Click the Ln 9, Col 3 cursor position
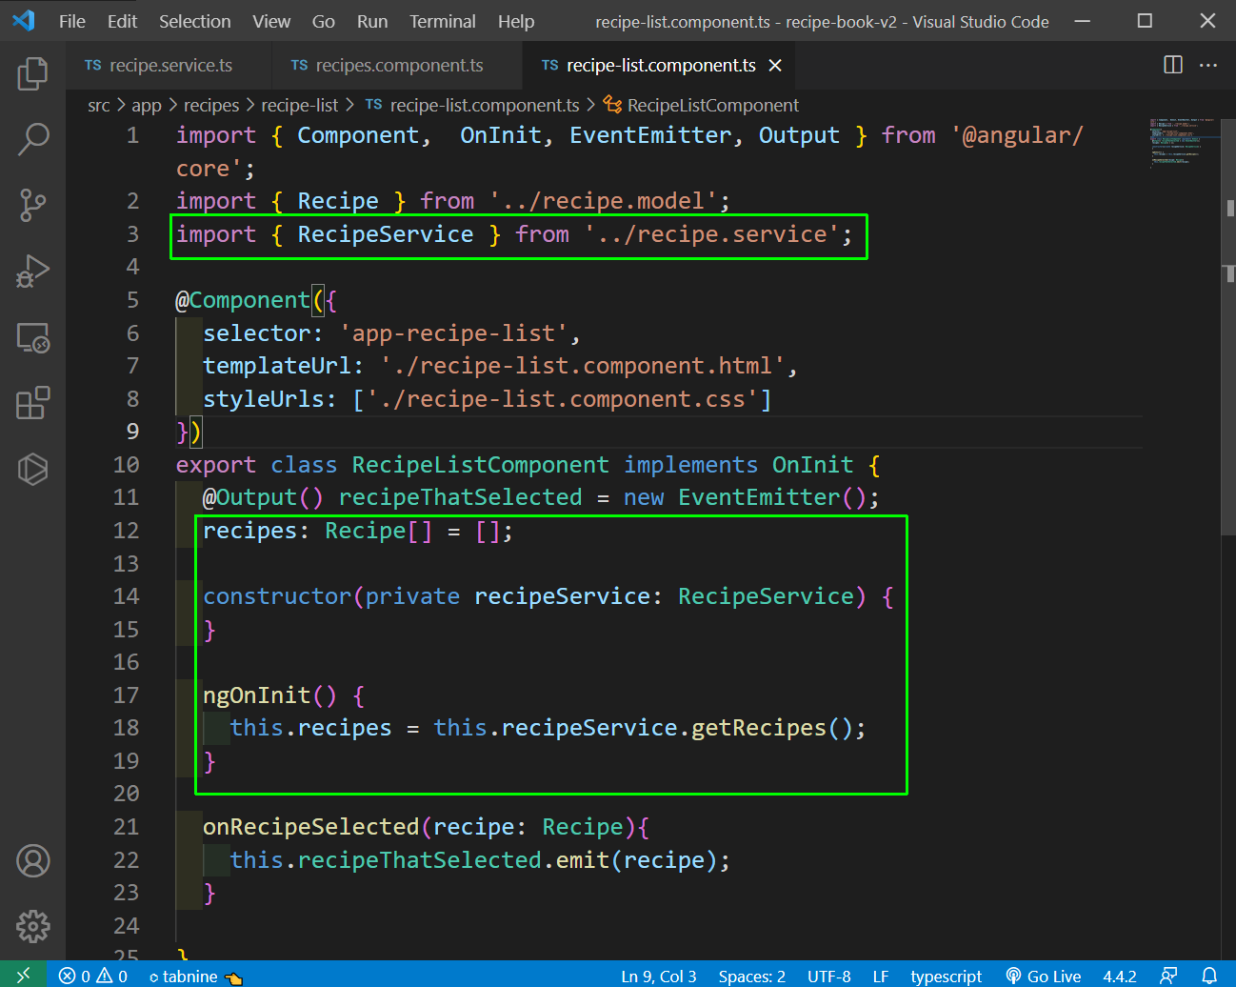Image resolution: width=1236 pixels, height=987 pixels. coord(659,977)
